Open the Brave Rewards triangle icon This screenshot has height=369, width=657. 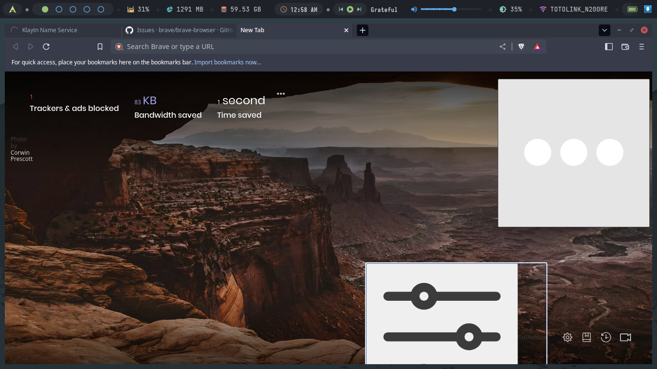point(537,47)
